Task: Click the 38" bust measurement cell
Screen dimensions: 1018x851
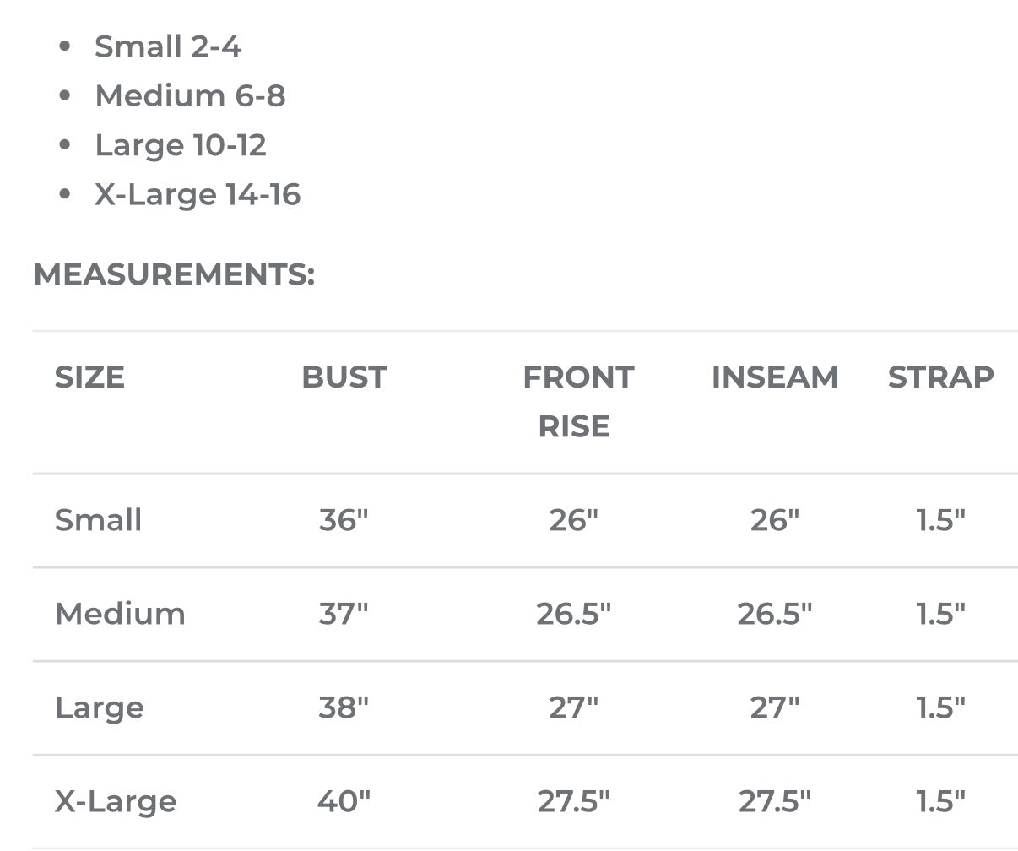Action: coord(344,707)
